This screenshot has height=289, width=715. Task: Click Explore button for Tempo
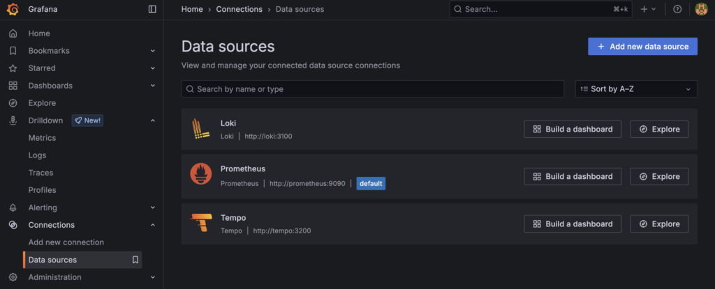659,224
